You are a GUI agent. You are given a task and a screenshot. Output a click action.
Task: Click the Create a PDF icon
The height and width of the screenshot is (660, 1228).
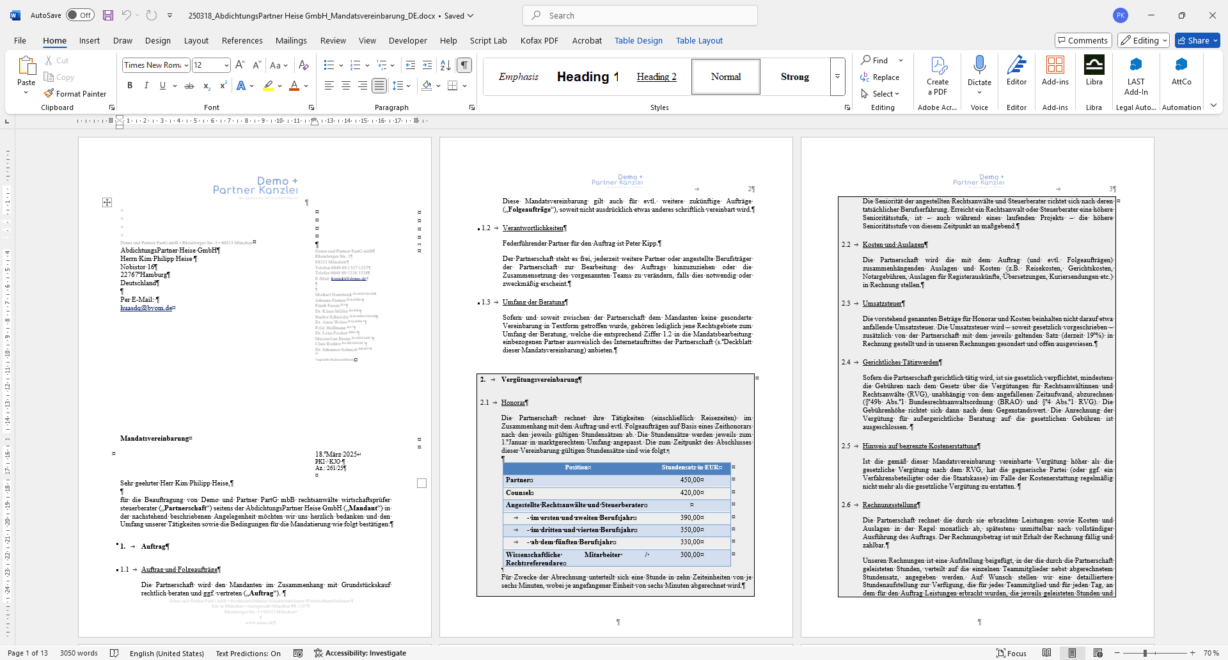pyautogui.click(x=938, y=65)
